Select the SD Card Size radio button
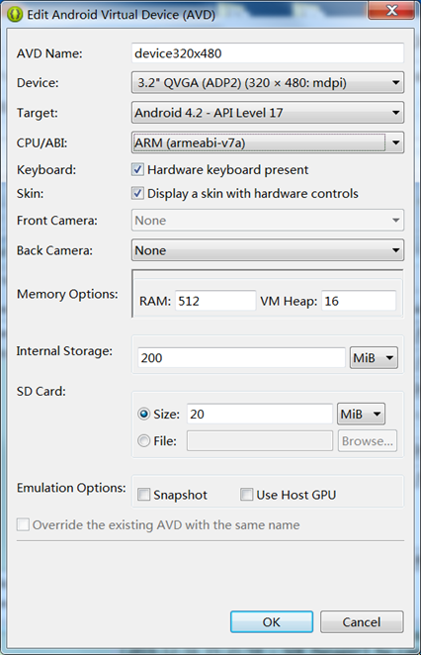 (x=144, y=414)
